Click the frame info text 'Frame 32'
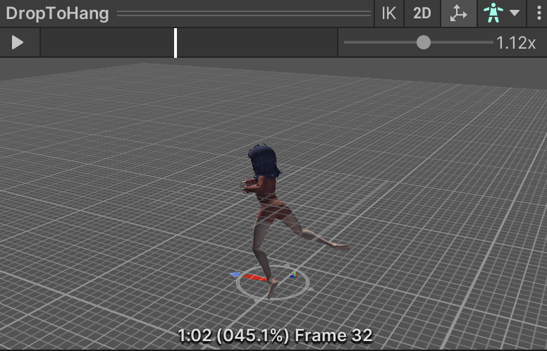Viewport: 547px width, 351px height. (x=333, y=335)
